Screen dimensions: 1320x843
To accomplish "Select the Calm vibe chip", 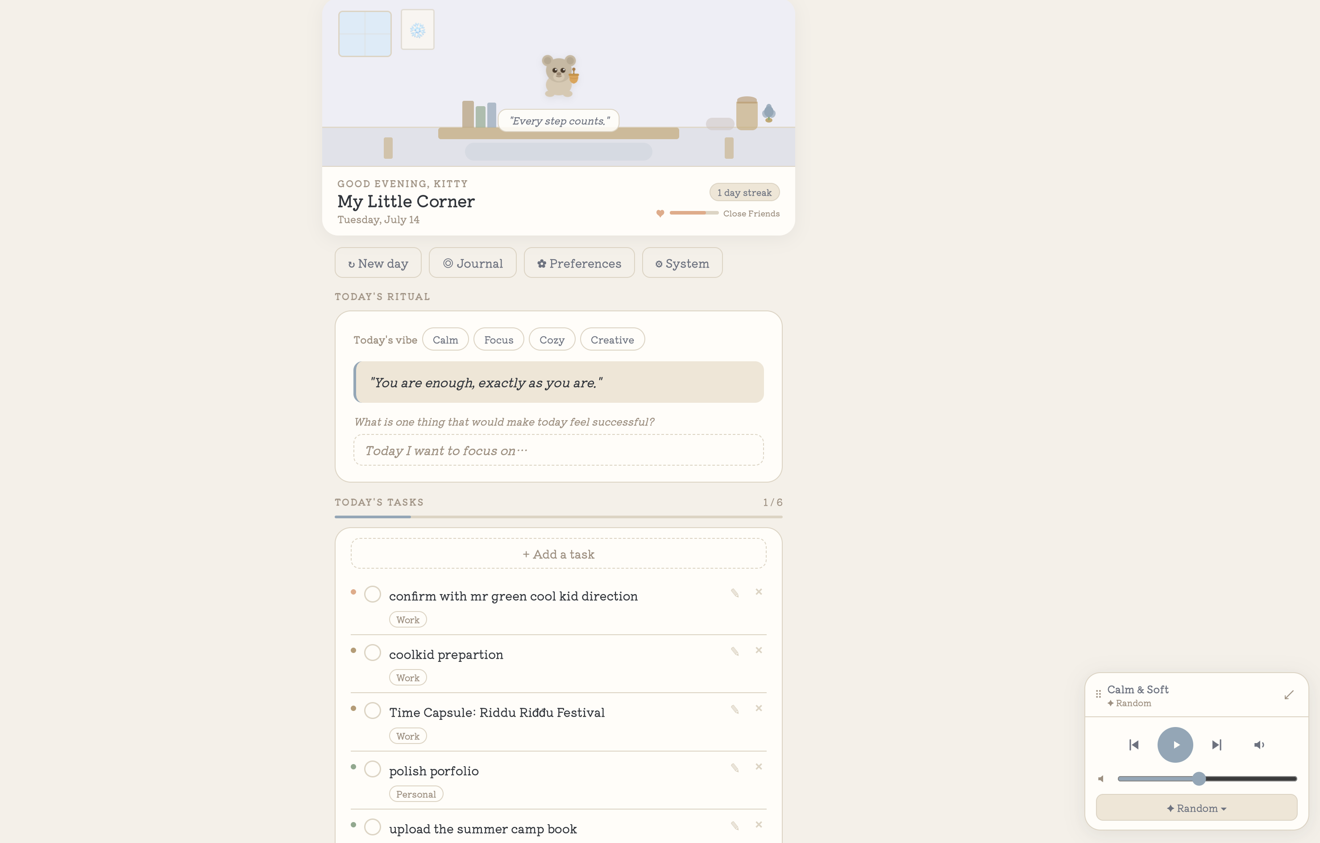I will 445,339.
